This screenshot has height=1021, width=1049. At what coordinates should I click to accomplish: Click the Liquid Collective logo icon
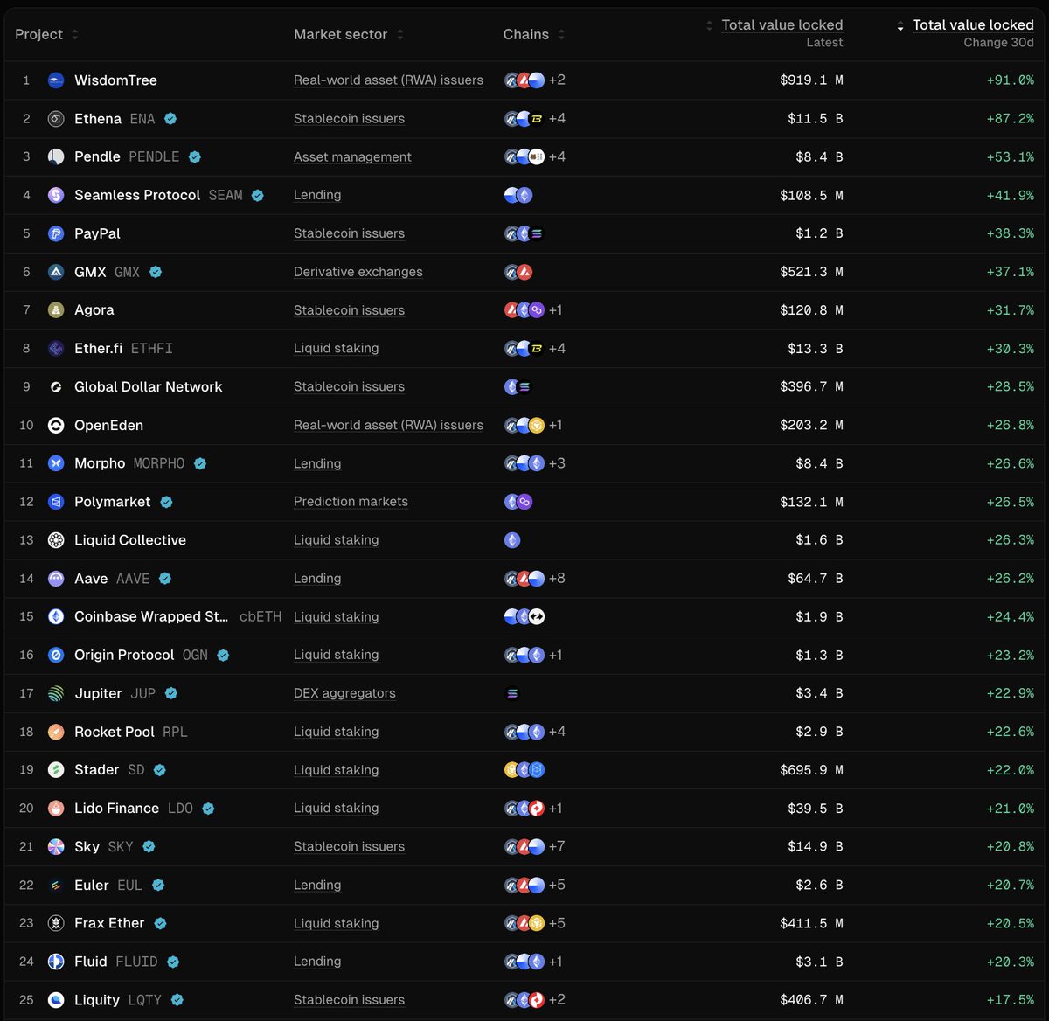[x=56, y=540]
